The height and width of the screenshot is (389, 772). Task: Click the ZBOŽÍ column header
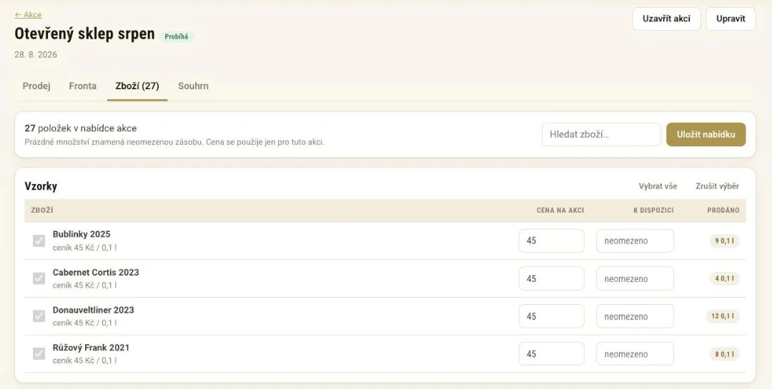42,210
